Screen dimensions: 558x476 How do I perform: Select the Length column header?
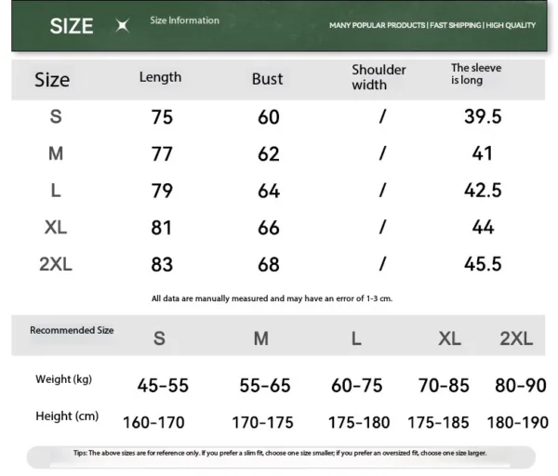(160, 77)
